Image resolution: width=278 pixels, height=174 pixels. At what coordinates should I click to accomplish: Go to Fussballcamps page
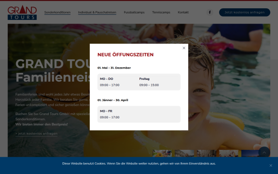coord(134,12)
